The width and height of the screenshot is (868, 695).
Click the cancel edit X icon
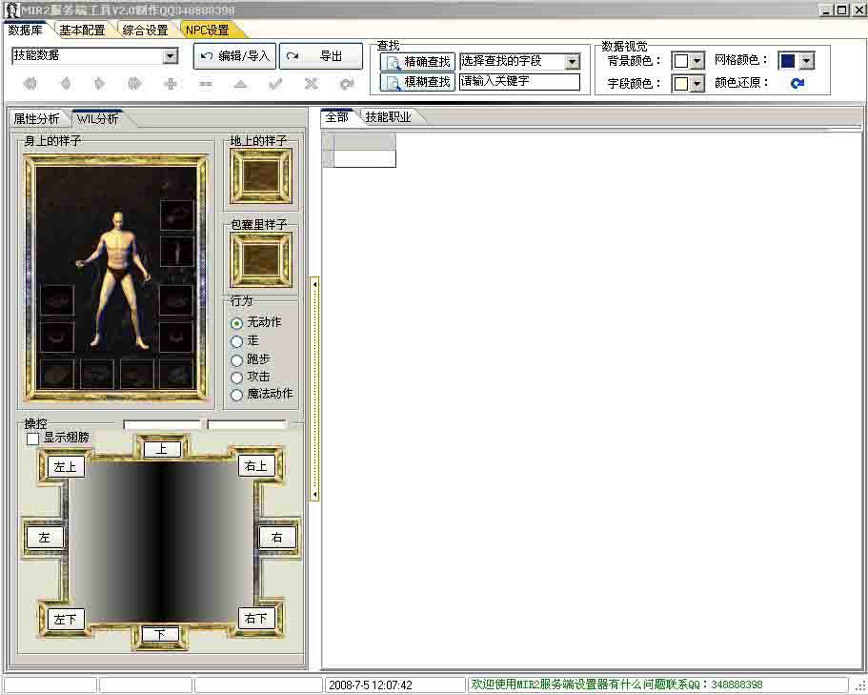click(x=311, y=84)
